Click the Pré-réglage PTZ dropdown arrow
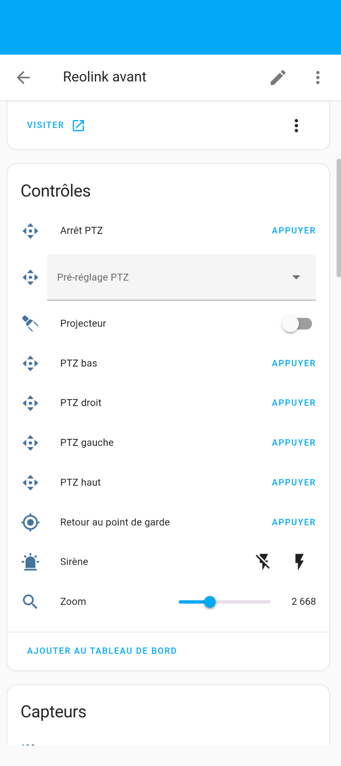 [x=296, y=277]
